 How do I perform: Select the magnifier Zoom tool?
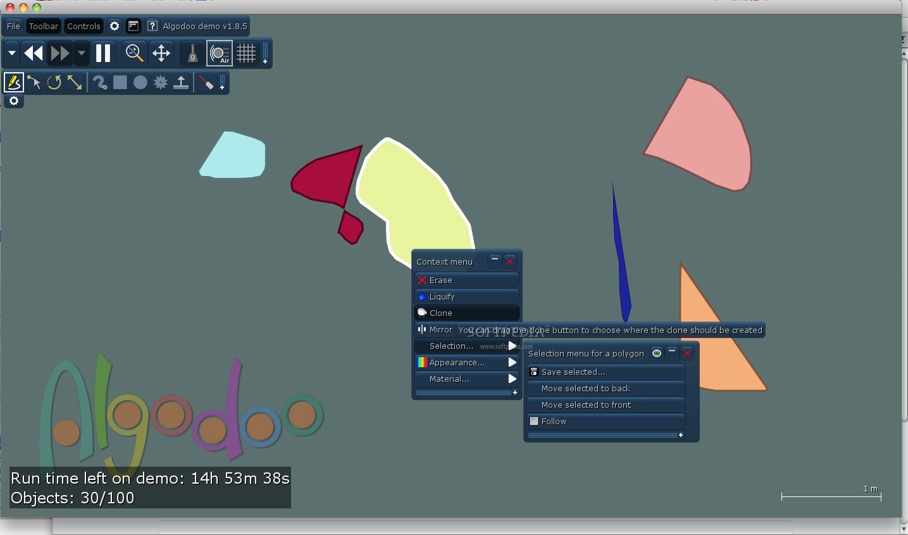coord(134,53)
